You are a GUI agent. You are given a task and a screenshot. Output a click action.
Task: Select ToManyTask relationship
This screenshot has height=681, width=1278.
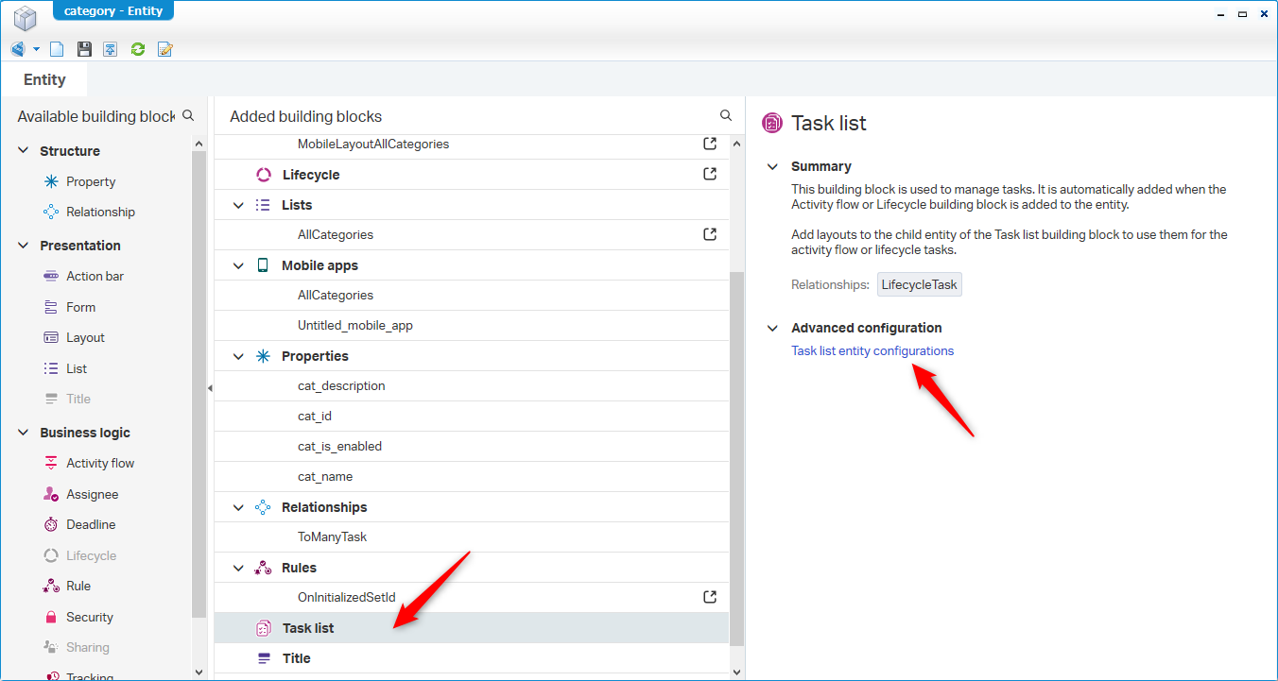(x=472, y=537)
